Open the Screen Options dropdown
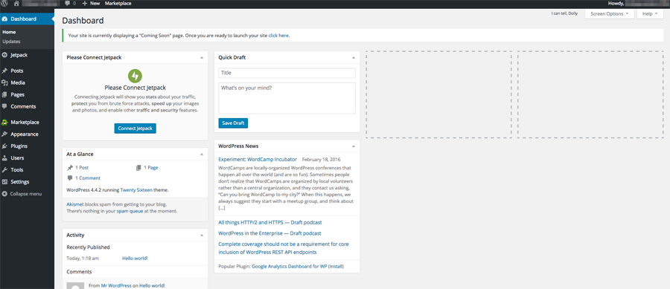This screenshot has height=289, width=670. tap(609, 13)
